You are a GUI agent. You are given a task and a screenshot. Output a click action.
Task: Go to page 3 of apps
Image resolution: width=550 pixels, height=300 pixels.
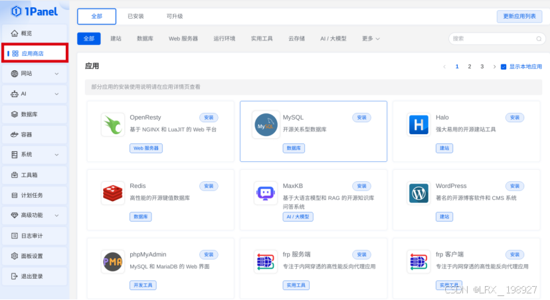[x=482, y=66]
